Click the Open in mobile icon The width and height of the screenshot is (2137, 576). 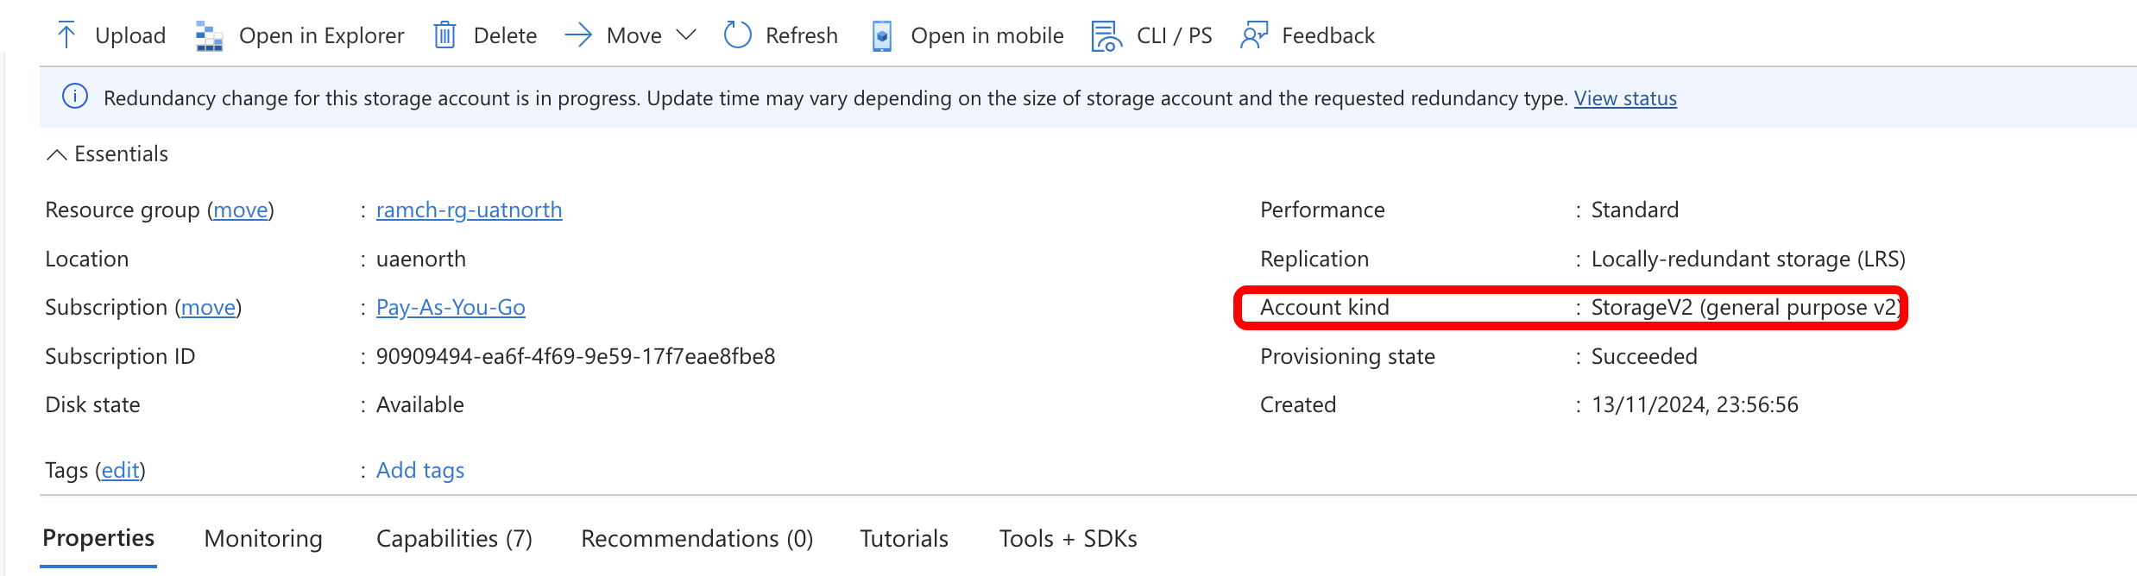[881, 35]
